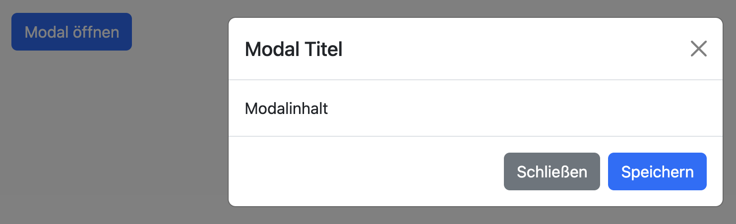Click the divider line under Modal Titel
736x224 pixels.
[475, 79]
